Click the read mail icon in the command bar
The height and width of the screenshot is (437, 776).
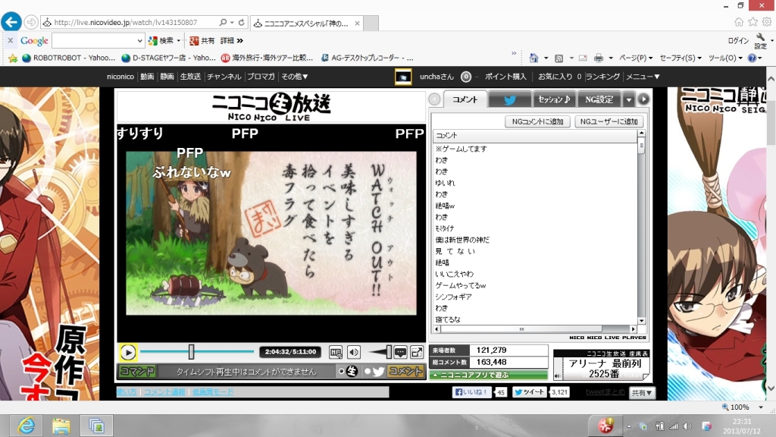583,58
